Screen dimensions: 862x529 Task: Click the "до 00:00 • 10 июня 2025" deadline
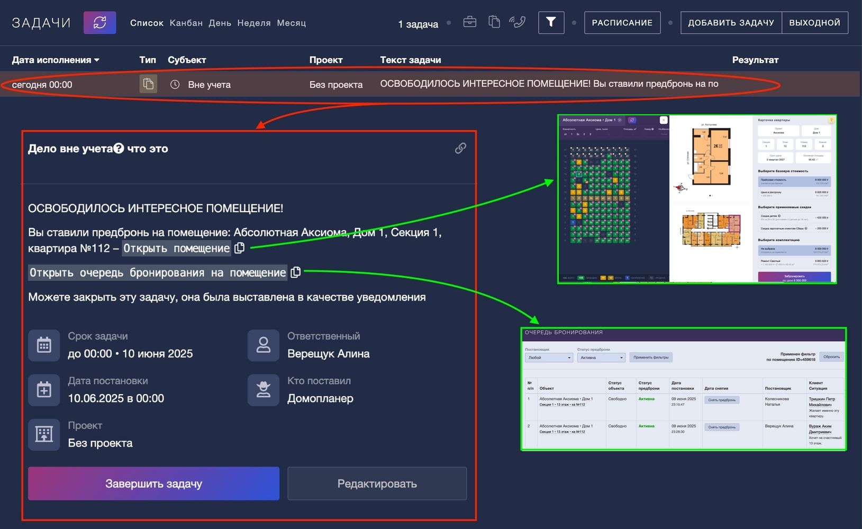130,353
